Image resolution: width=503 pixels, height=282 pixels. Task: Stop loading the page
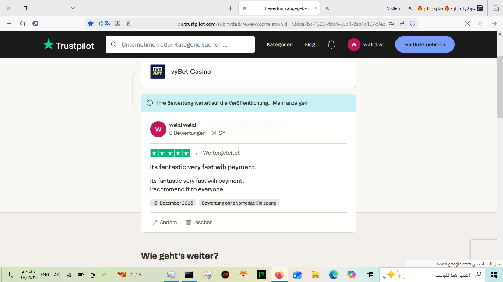click(x=468, y=23)
